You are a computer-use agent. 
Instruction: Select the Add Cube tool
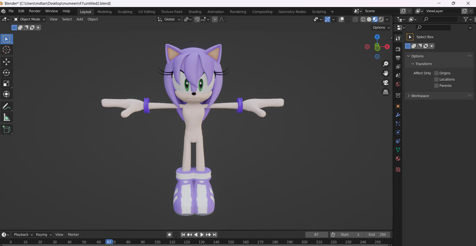pyautogui.click(x=7, y=129)
